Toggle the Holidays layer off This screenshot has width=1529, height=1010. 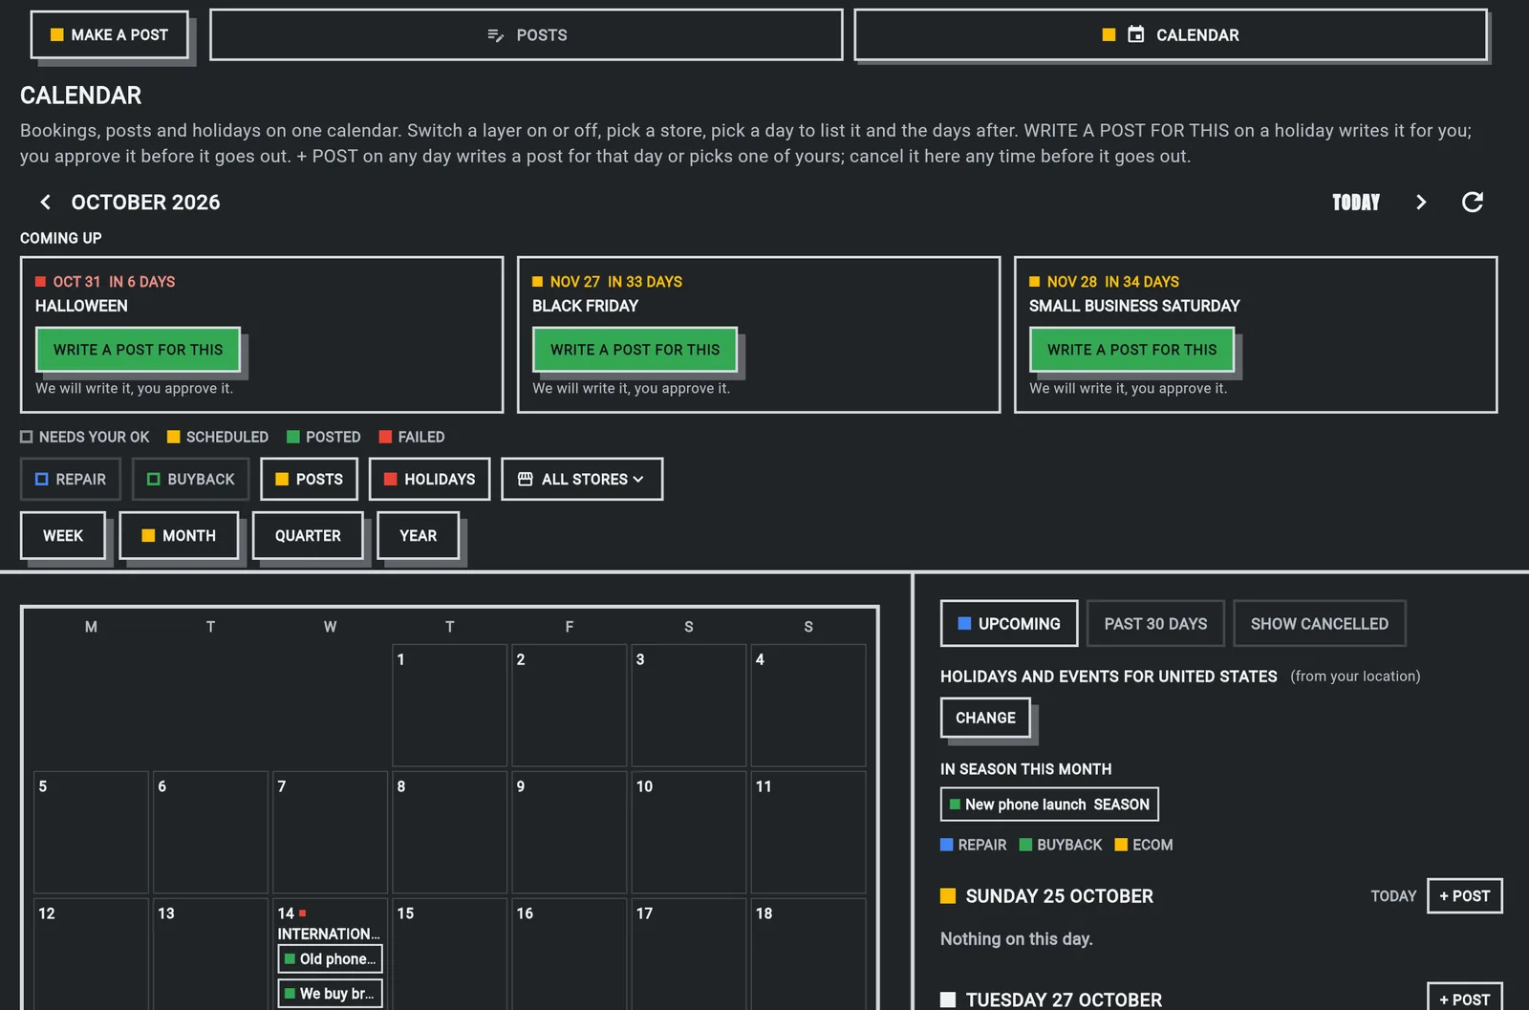click(x=429, y=479)
